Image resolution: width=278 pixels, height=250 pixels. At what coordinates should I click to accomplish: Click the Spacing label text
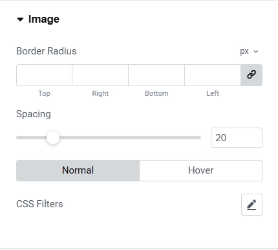34,114
